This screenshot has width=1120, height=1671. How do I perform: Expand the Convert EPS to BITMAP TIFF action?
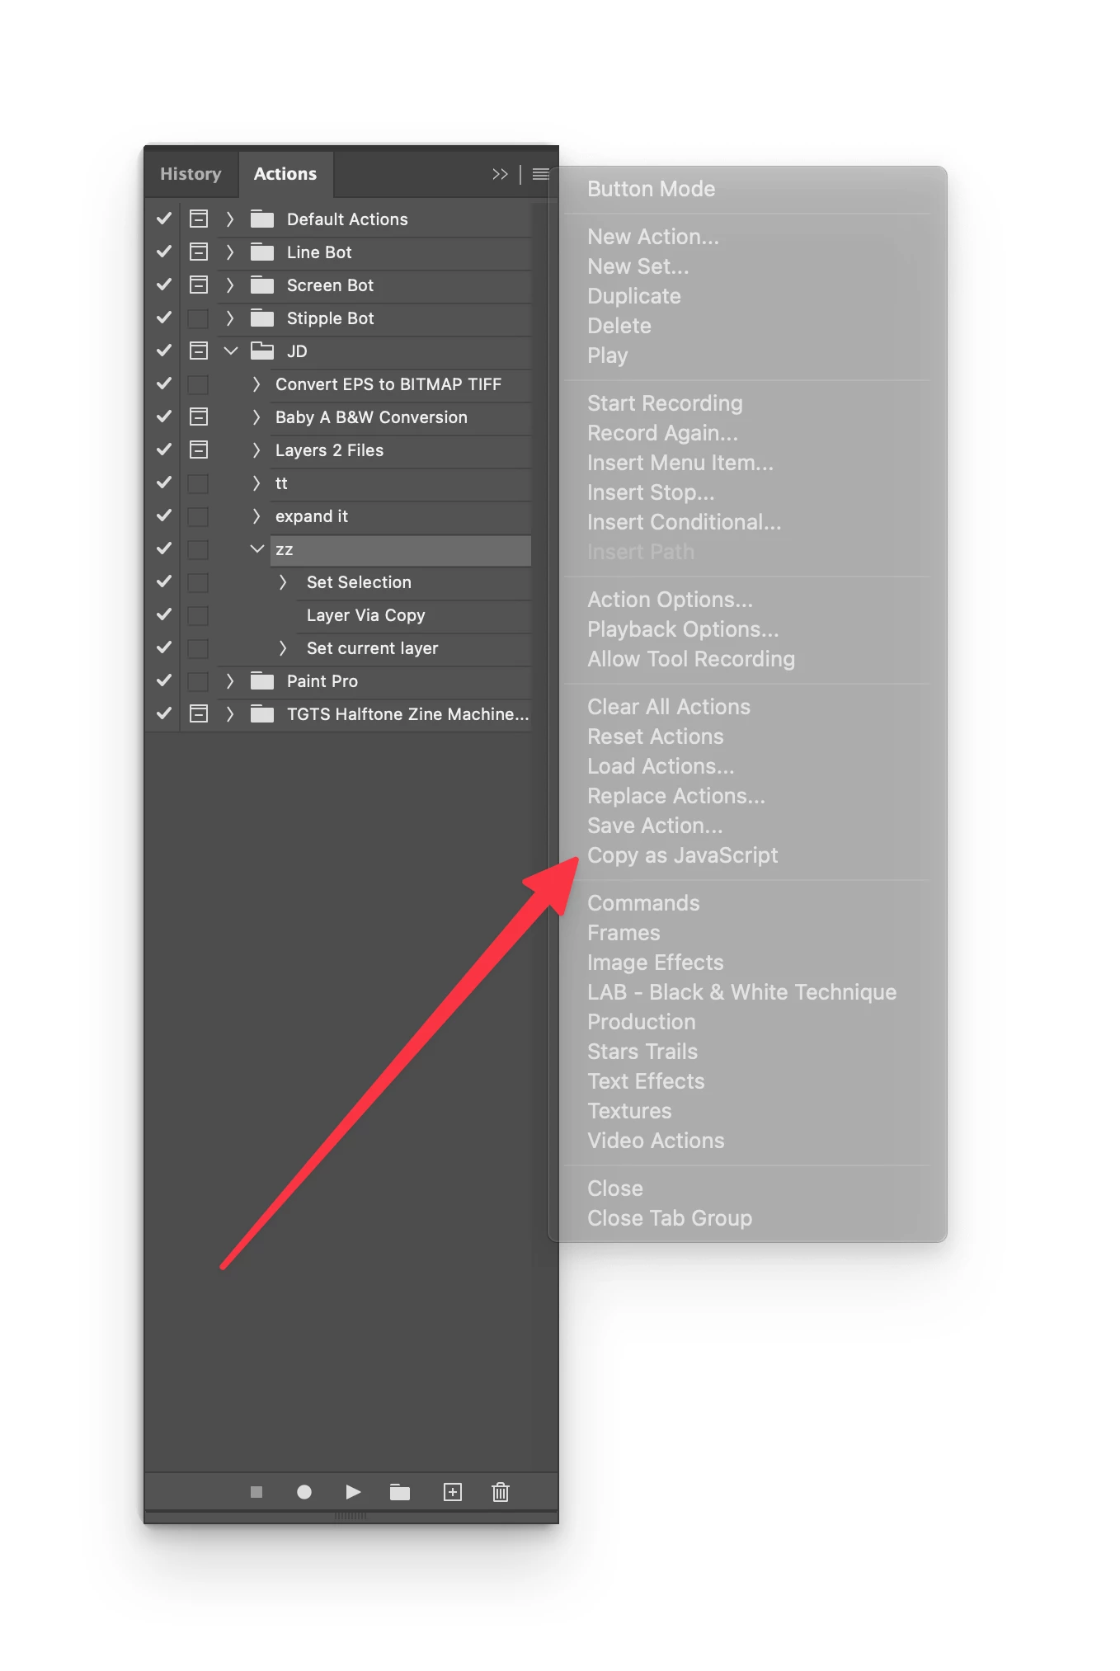point(256,384)
